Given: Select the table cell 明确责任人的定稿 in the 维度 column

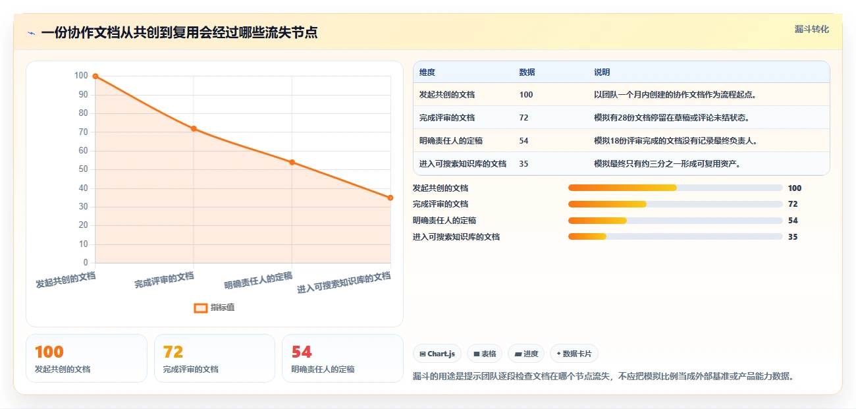Looking at the screenshot, I should 451,141.
